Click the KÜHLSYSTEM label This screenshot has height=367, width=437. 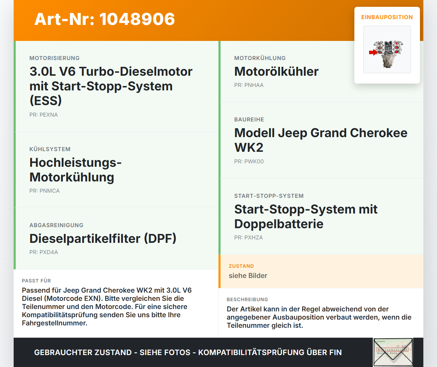pos(50,149)
